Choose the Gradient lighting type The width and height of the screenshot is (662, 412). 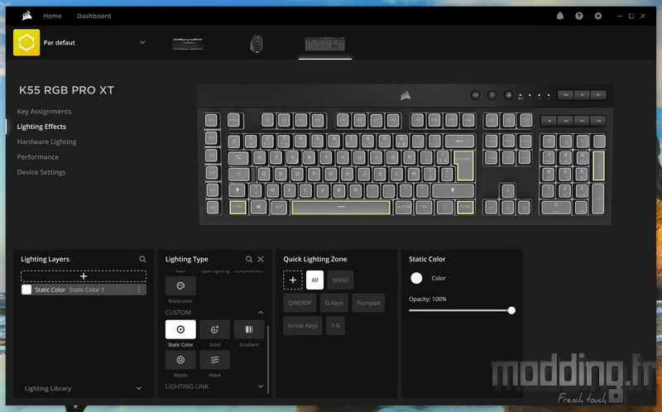[x=249, y=329]
